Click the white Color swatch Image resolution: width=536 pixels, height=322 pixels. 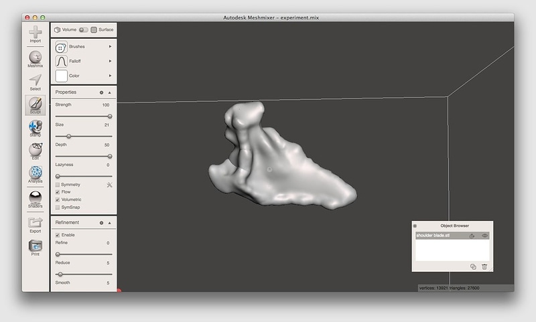pyautogui.click(x=61, y=76)
